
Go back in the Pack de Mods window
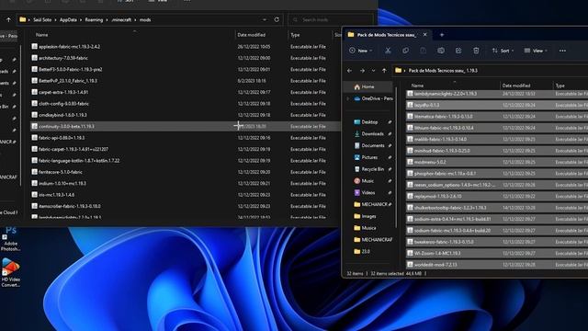point(349,71)
